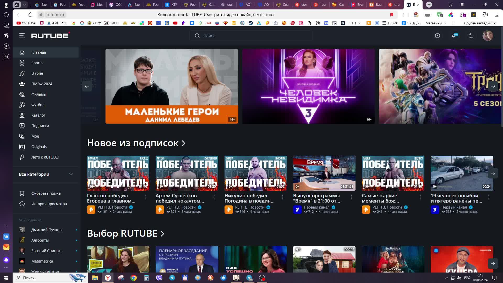
Task: Open options menu for Глэнтон победил video
Action: coord(145,197)
